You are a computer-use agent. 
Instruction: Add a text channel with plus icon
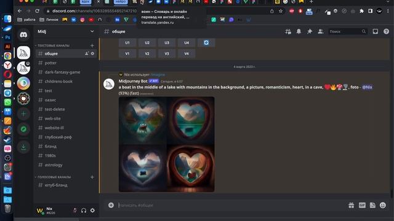tap(92, 45)
